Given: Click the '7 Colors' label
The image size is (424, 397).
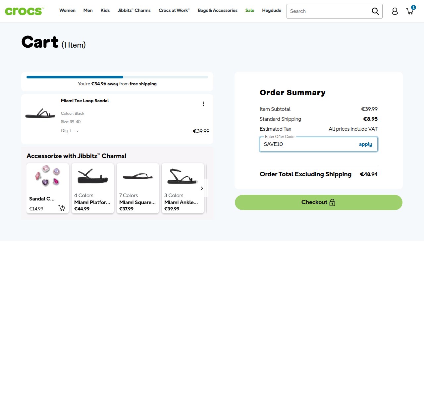Looking at the screenshot, I should [129, 196].
